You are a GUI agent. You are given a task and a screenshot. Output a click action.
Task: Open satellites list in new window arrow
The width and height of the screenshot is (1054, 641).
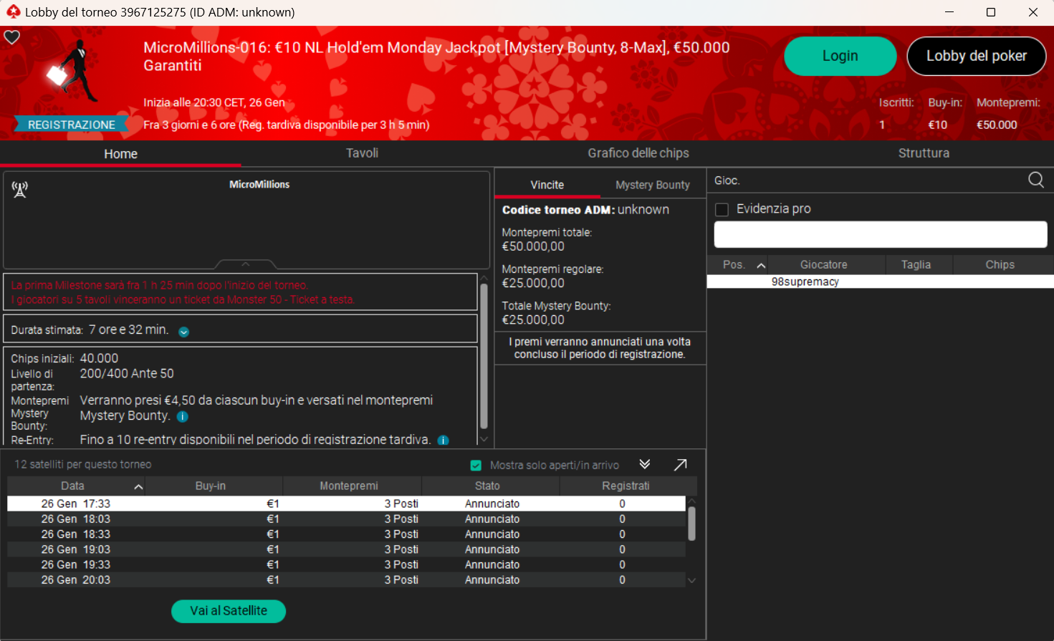(x=680, y=465)
